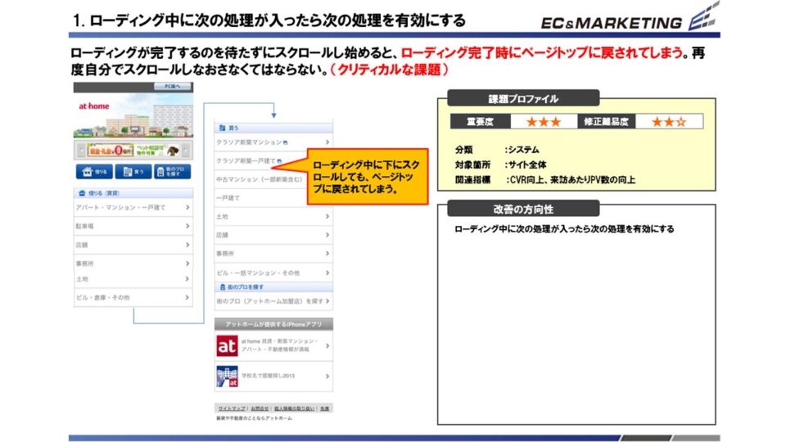Open 学校名で部屋探し2013 app row
The height and width of the screenshot is (442, 786).
(273, 376)
